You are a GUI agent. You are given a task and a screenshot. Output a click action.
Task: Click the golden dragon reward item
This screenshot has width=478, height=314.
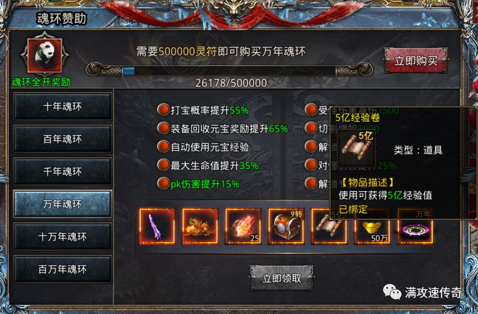click(x=200, y=227)
